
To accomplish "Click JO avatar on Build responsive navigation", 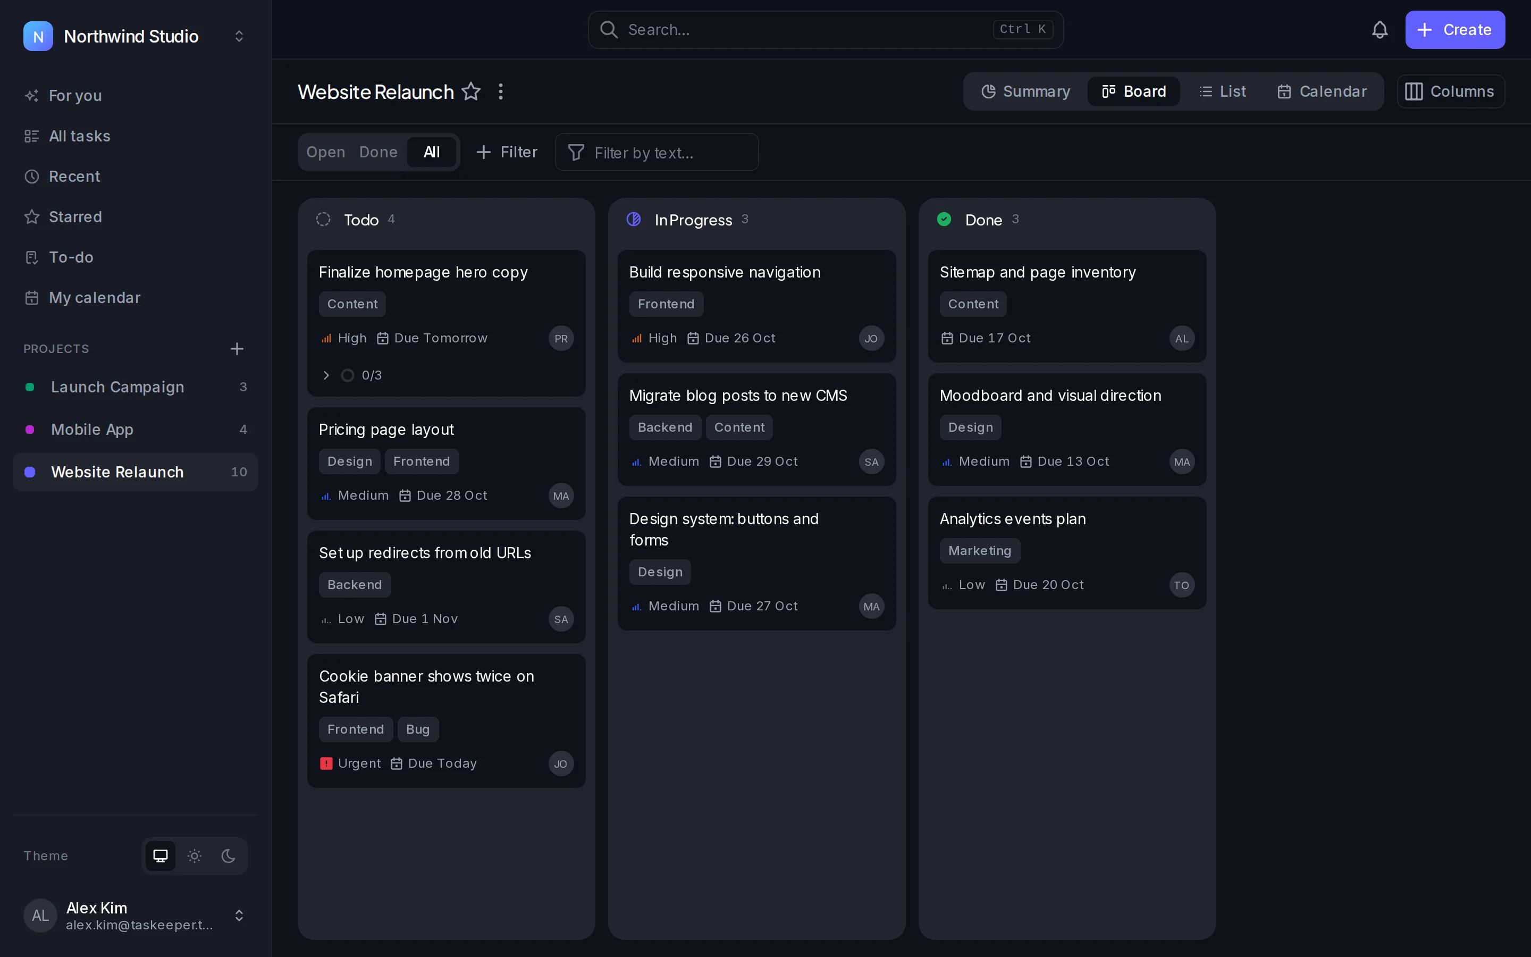I will point(871,339).
